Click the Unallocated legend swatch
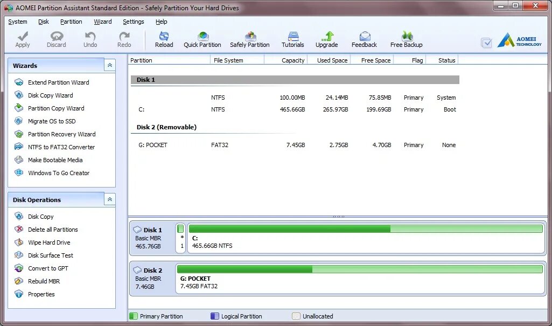This screenshot has width=552, height=326. 296,316
